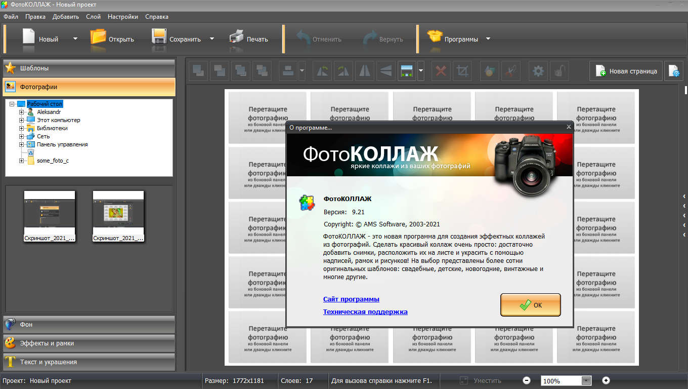688x389 pixels.
Task: Click the red X delete icon
Action: coord(441,71)
